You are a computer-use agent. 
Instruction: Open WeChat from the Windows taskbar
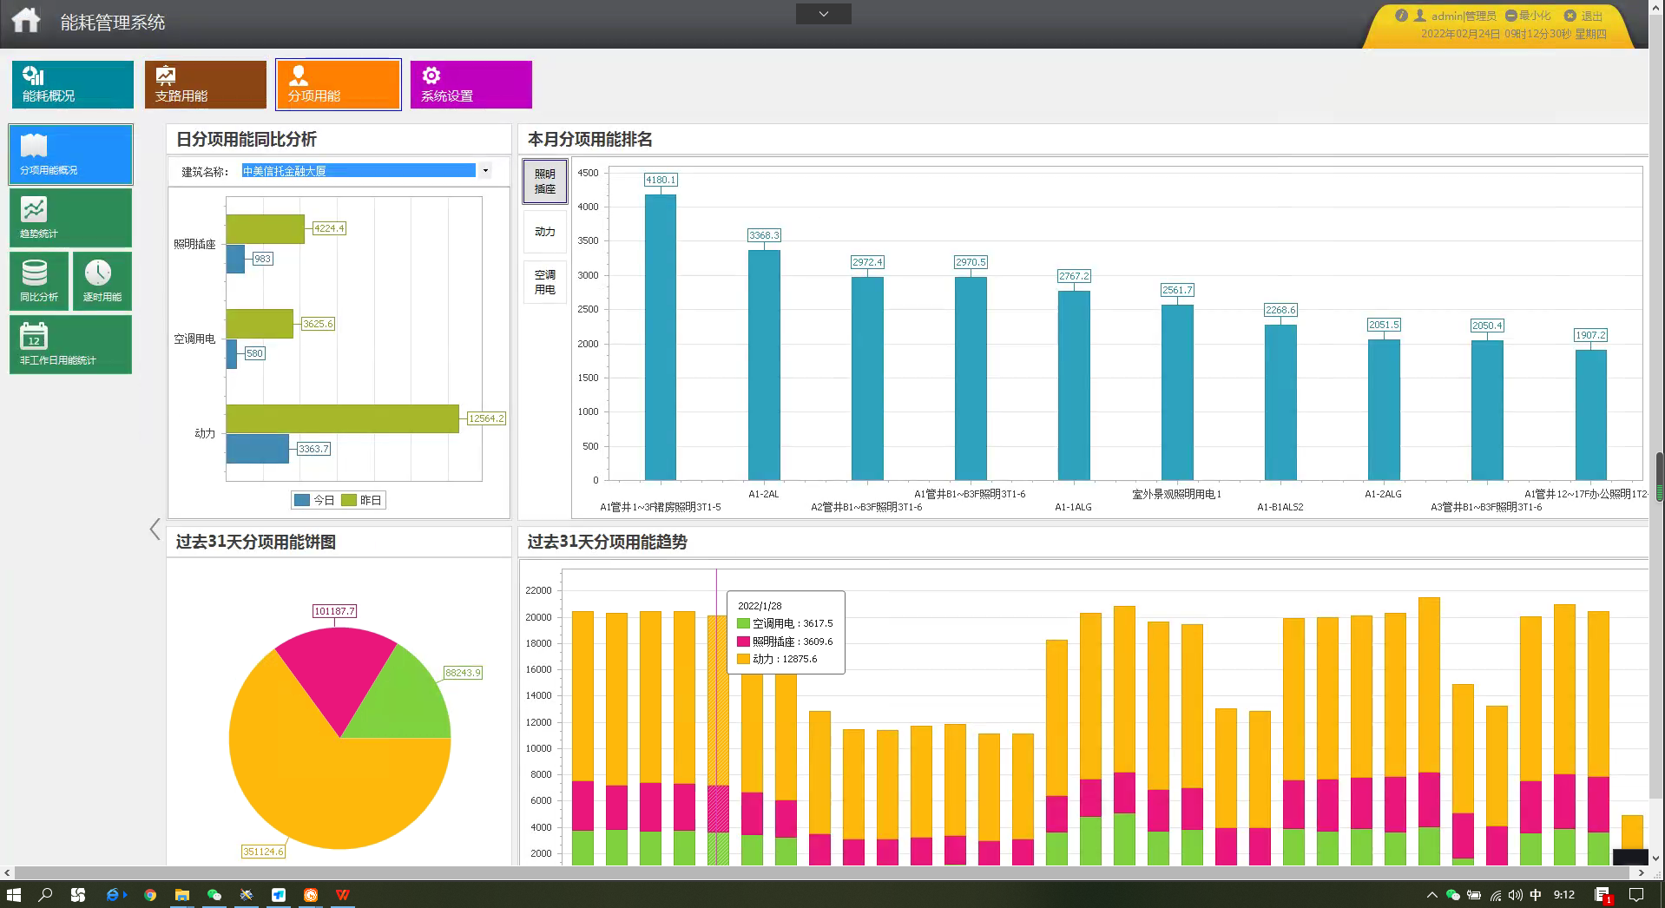pos(214,895)
